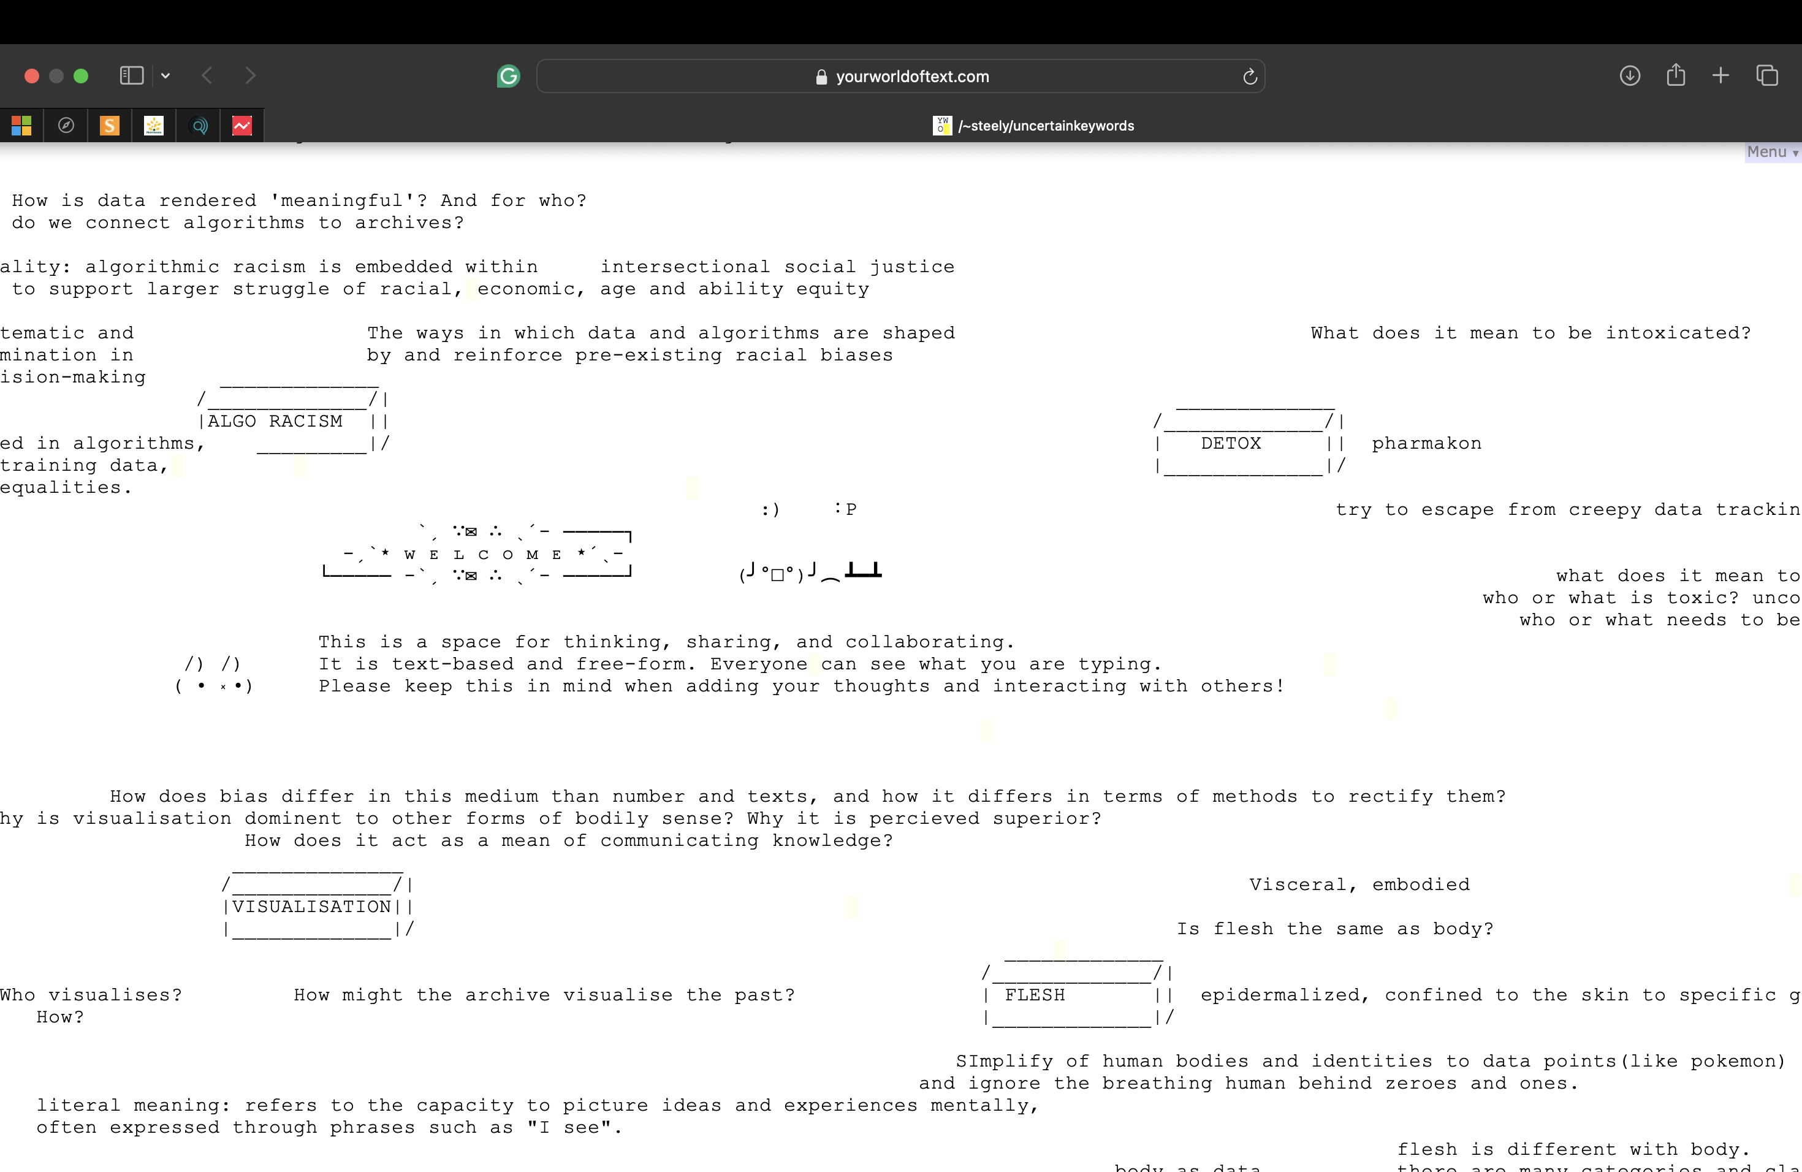Go back with the back arrow
The image size is (1802, 1172).
pos(207,76)
